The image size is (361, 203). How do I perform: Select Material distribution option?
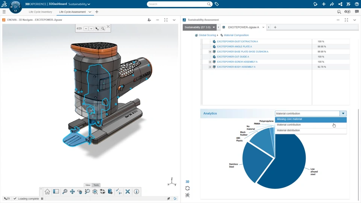[x=311, y=130]
